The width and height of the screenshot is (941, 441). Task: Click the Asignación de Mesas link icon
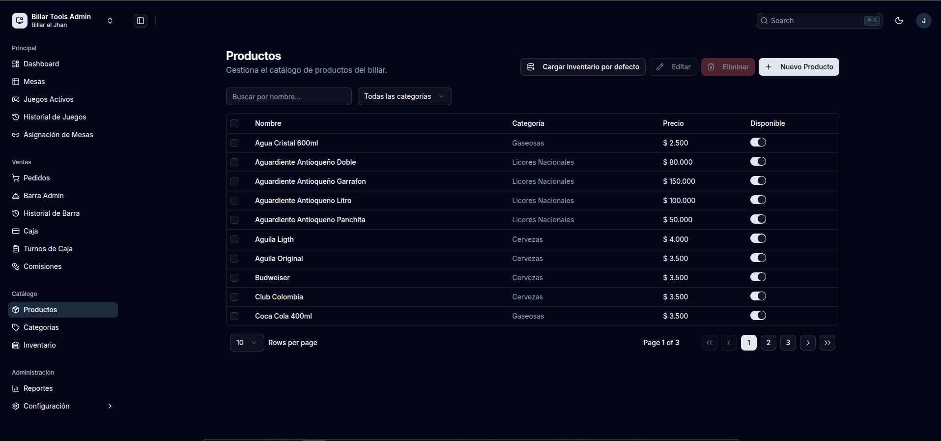tap(16, 135)
